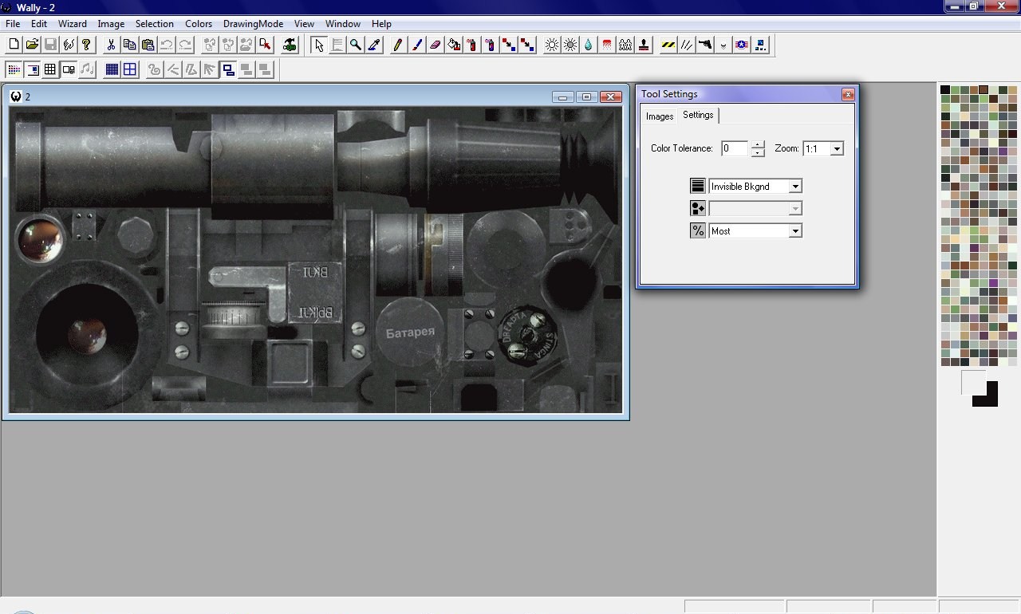
Task: Select the purple spray can tool
Action: [x=491, y=45]
